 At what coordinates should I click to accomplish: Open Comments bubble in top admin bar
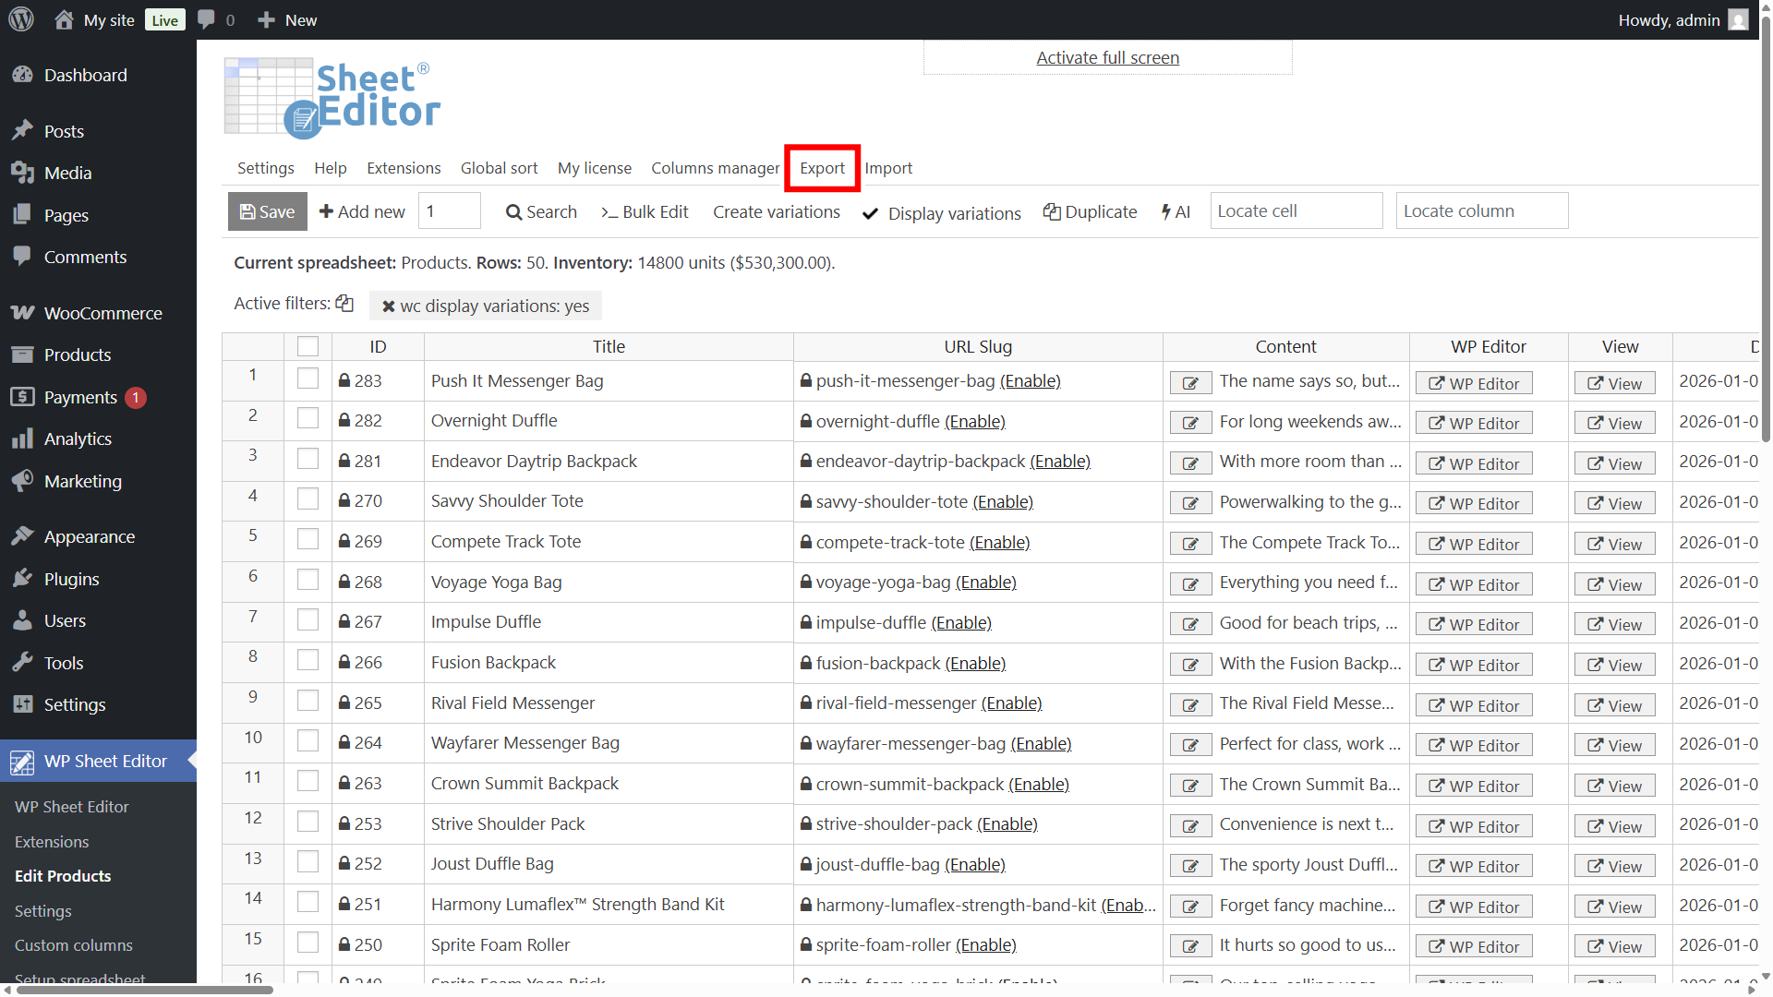[x=215, y=19]
